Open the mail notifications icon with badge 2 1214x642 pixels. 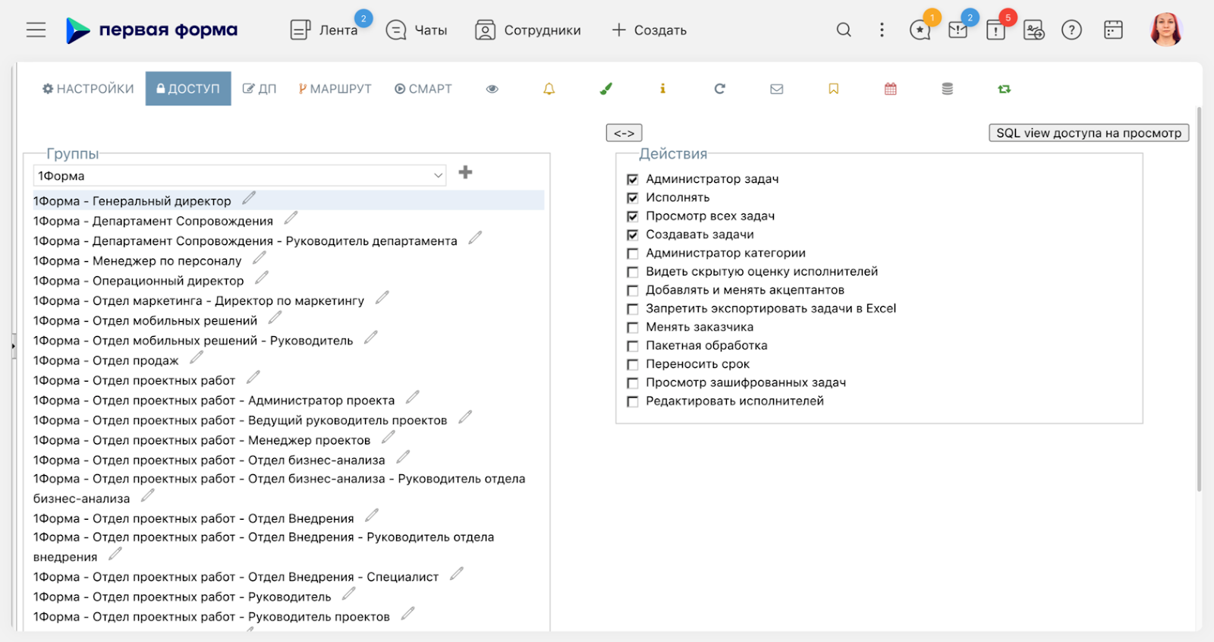(x=958, y=30)
